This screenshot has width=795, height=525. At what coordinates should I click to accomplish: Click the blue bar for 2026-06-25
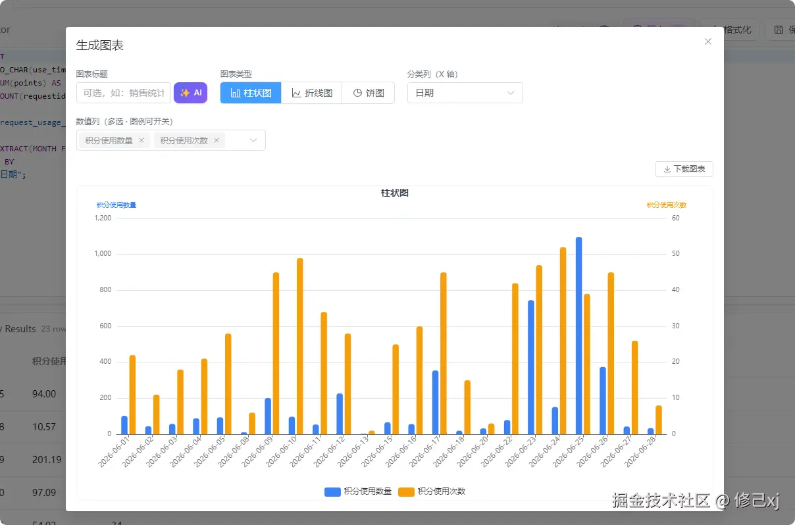(x=579, y=336)
